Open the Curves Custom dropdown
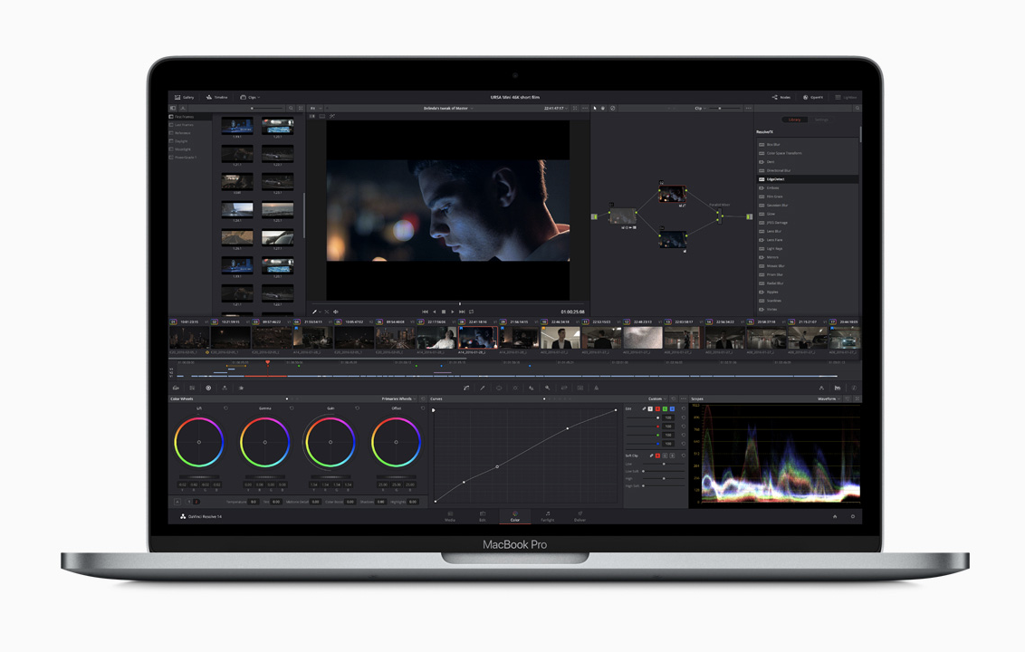This screenshot has width=1025, height=652. [x=657, y=398]
